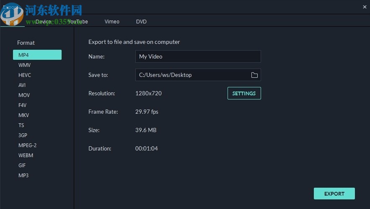
Task: Switch to the Vimeo tab
Action: click(x=112, y=21)
